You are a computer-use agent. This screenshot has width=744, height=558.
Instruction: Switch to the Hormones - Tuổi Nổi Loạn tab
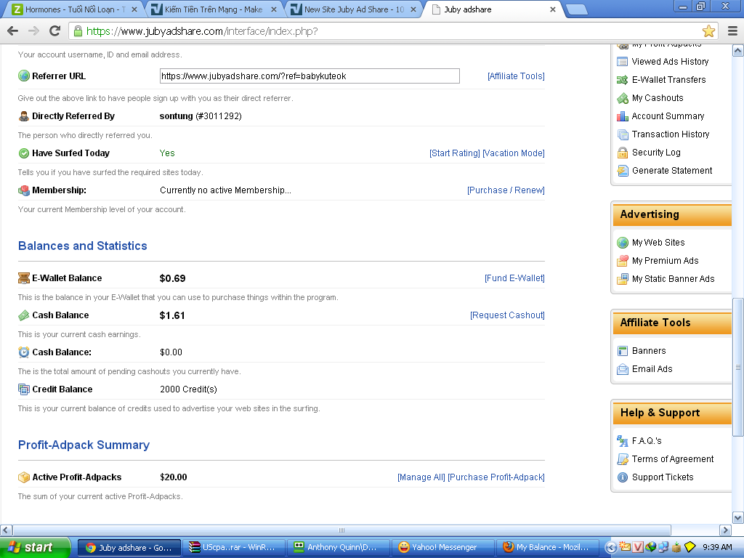75,9
